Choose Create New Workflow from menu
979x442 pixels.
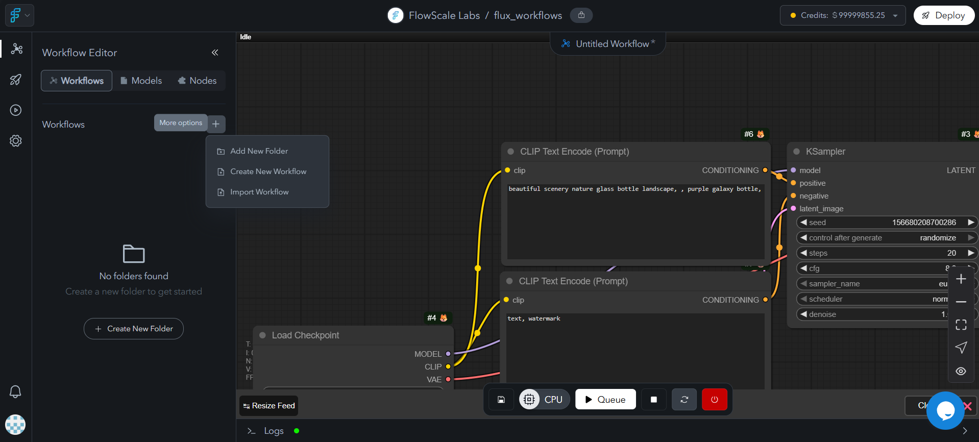coord(267,171)
